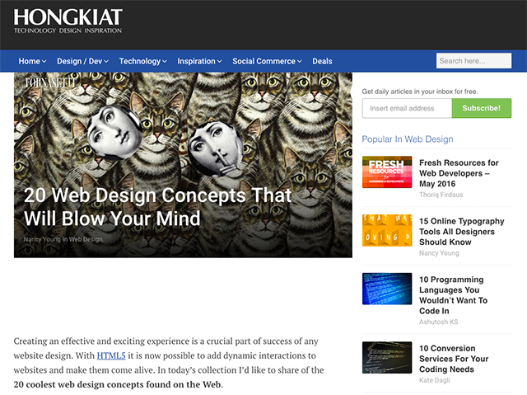Image resolution: width=527 pixels, height=395 pixels.
Task: Expand the Social Commerce chevron
Action: (x=300, y=62)
